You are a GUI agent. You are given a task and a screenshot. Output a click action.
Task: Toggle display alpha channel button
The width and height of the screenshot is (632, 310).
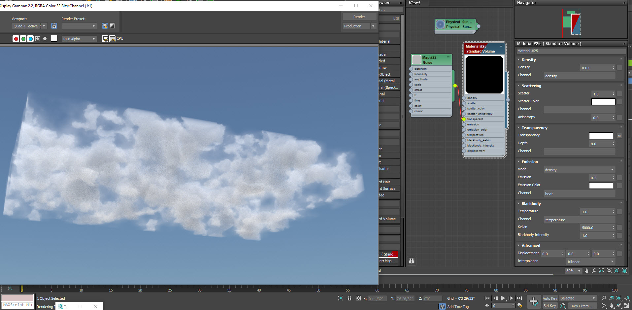pos(38,39)
